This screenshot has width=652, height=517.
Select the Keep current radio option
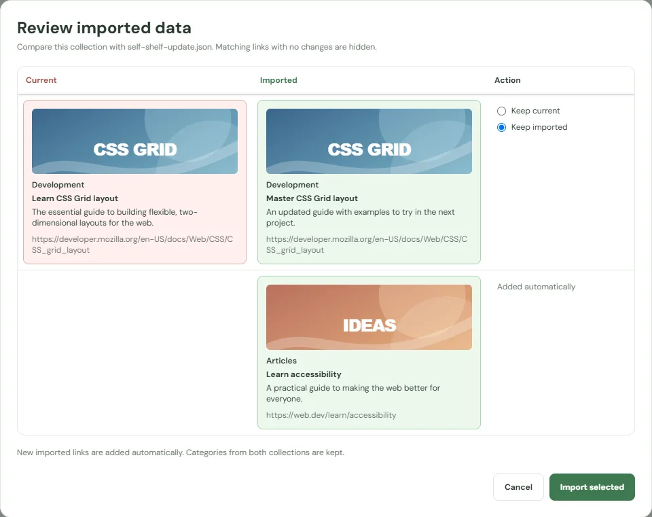(501, 111)
